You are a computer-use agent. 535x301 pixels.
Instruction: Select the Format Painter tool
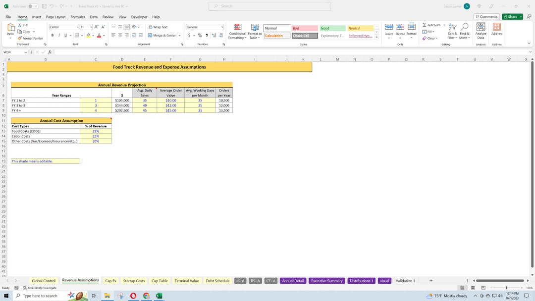click(x=30, y=38)
